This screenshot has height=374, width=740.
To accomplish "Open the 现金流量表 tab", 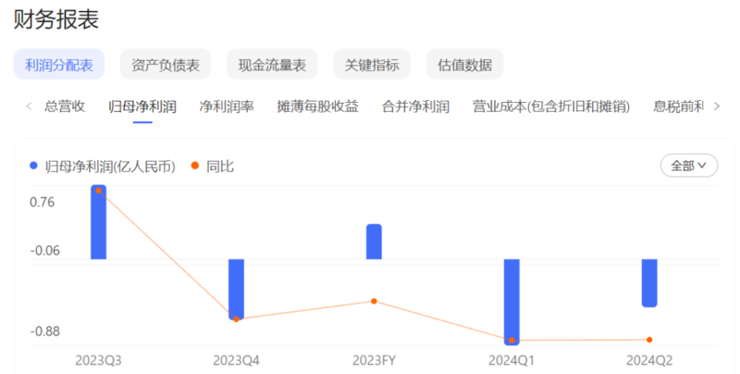I will 272,64.
